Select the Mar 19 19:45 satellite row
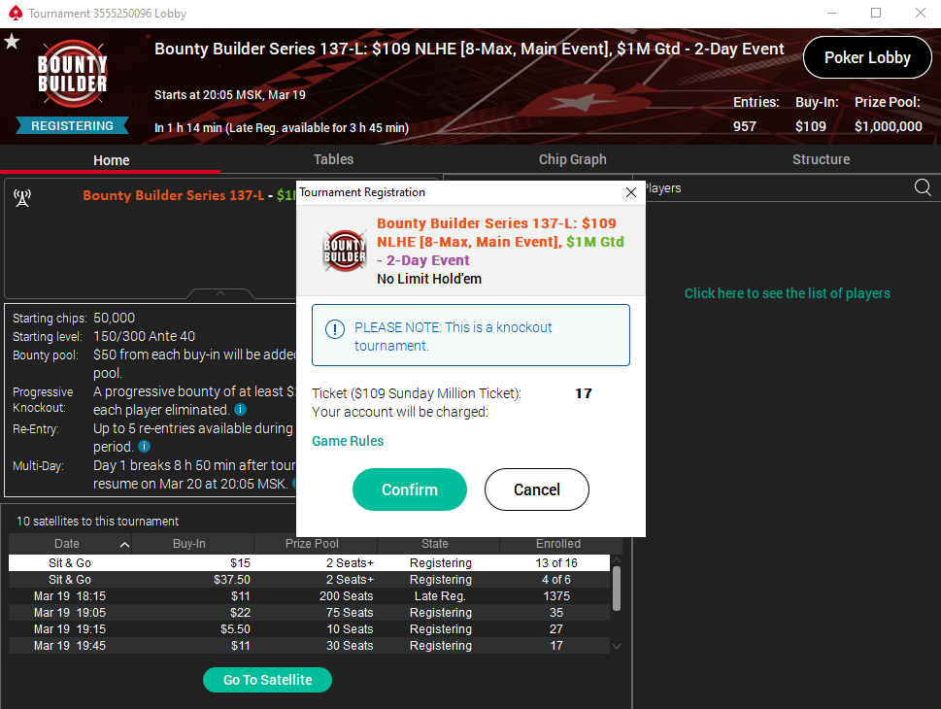This screenshot has width=941, height=709. (309, 645)
